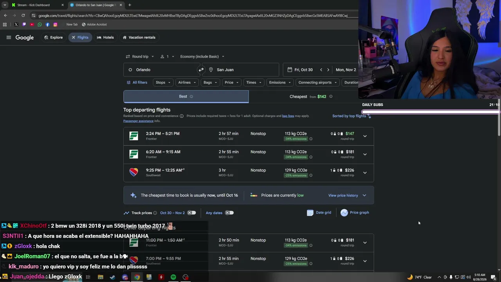Viewport: 501px width, 282px height.
Task: Select the Cheapest flights tab
Action: point(311,97)
